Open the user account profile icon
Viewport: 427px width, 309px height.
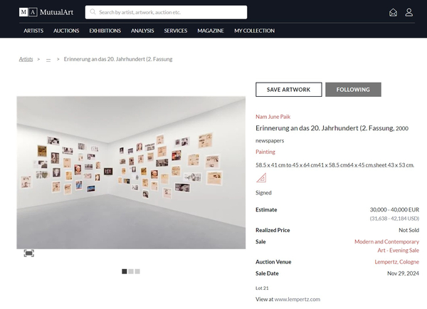pos(409,12)
